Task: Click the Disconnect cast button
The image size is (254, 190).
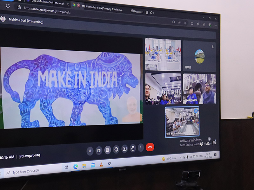Action: point(137,11)
